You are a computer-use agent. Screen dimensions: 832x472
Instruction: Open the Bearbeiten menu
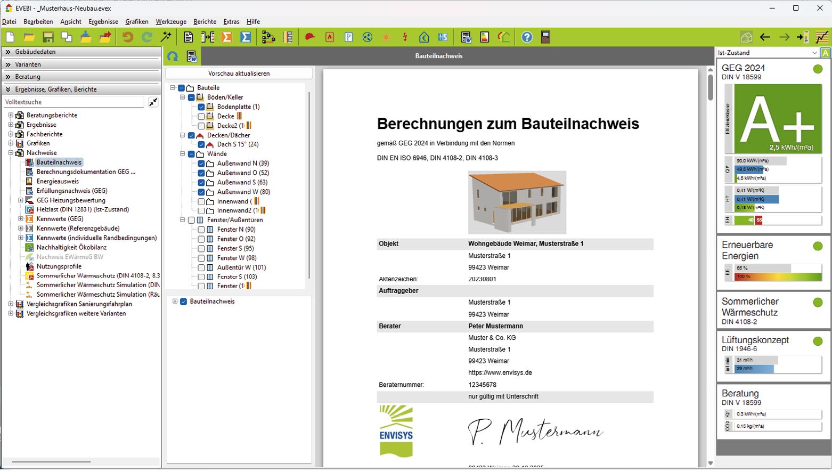click(x=38, y=22)
